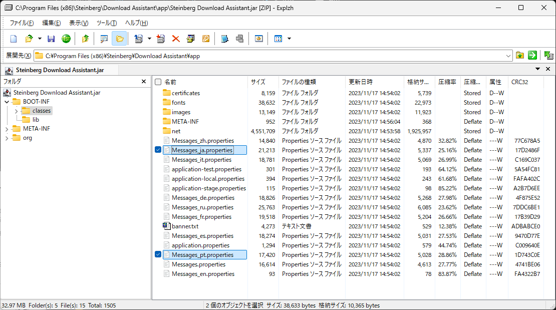Select the Messages_zh.properties file

click(x=203, y=140)
